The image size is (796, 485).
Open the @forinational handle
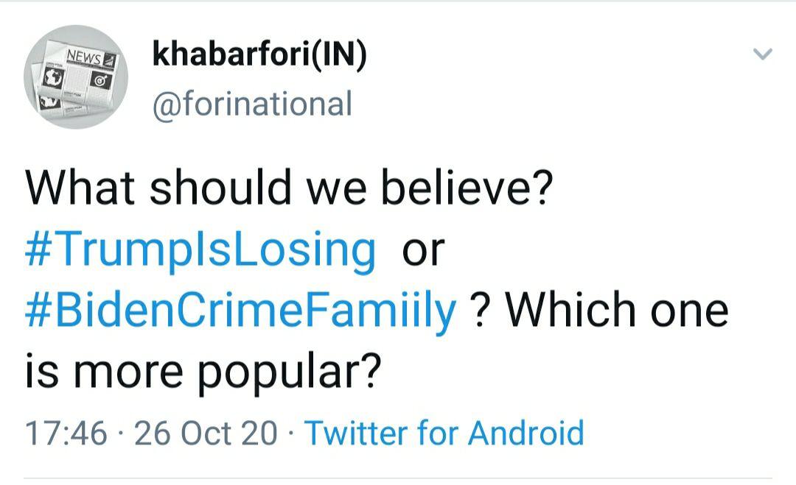pos(252,104)
